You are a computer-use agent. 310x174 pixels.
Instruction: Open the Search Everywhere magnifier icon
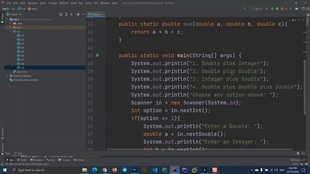pos(308,9)
